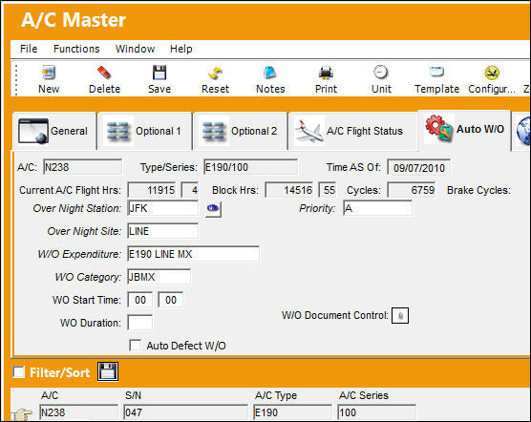531x422 pixels.
Task: Click the pointing hand row indicator for N238
Action: tap(23, 413)
